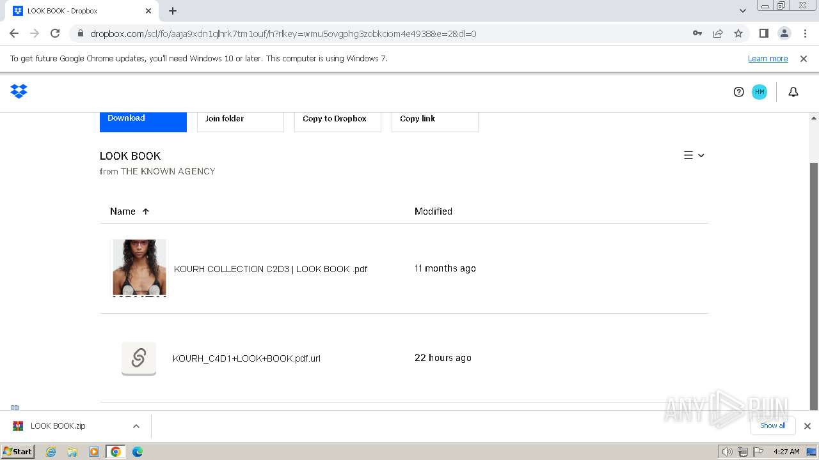The height and width of the screenshot is (460, 819).
Task: Click the 22 hours ago text
Action: pos(443,358)
